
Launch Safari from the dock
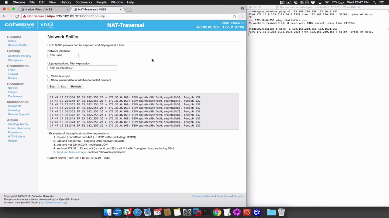point(137,213)
